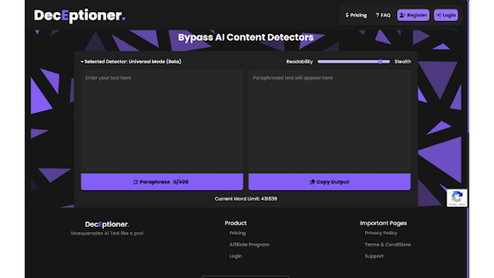This screenshot has height=278, width=494.
Task: Open Privacy Policy link
Action: click(381, 233)
